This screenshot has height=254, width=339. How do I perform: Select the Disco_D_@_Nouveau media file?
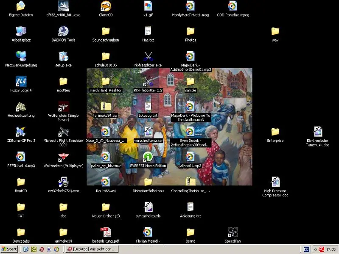(x=106, y=132)
